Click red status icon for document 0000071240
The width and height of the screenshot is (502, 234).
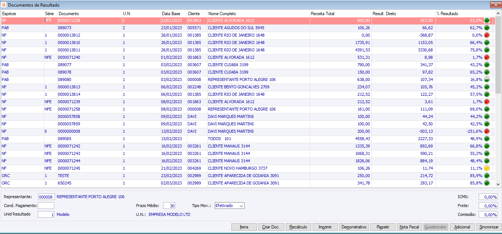[487, 57]
